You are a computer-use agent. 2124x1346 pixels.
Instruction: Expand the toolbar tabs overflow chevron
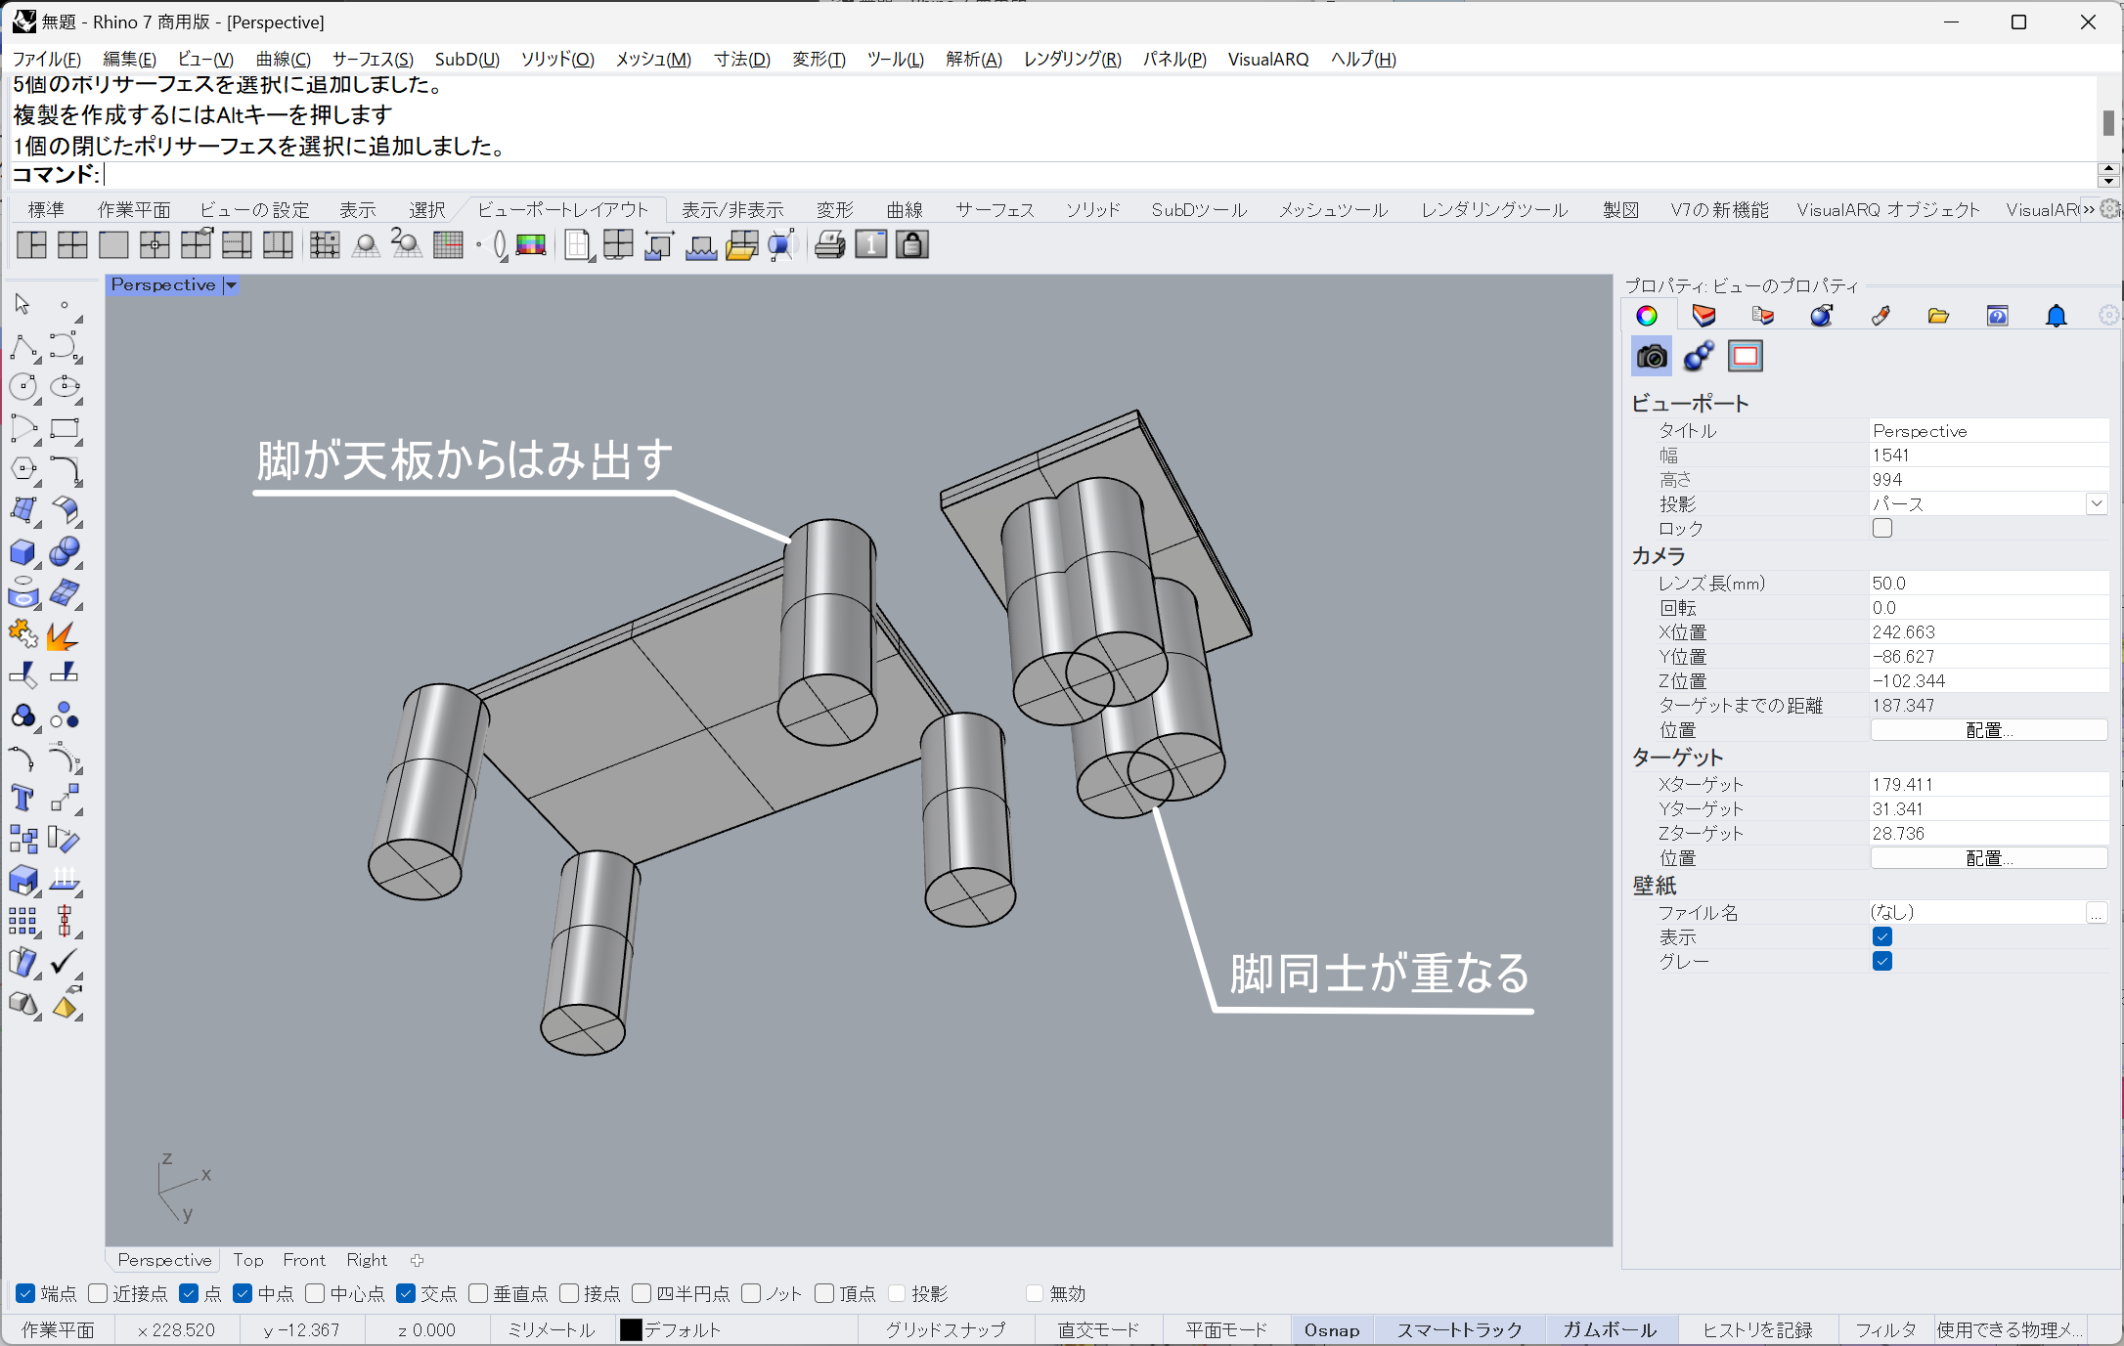[x=2088, y=209]
